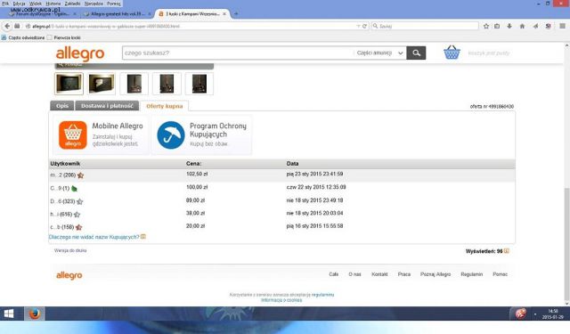
Task: Click the 'Wersja do druku' link
Action: point(70,250)
